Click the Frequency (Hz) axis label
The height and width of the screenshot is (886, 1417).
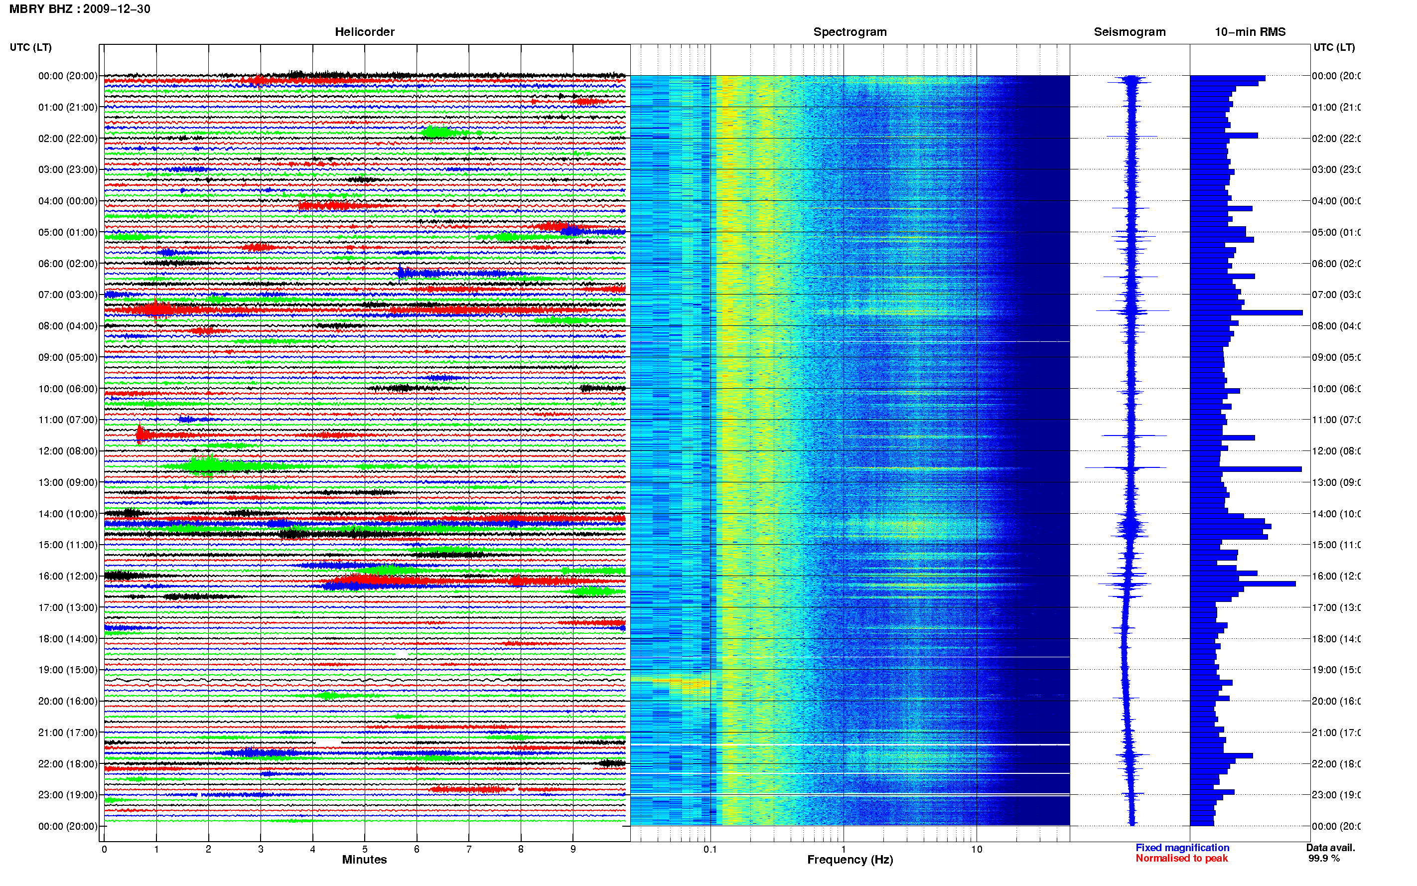tap(850, 859)
